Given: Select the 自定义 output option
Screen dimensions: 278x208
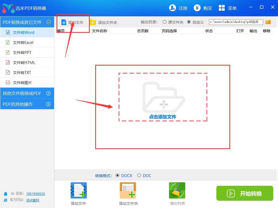Looking at the screenshot, I should pyautogui.click(x=189, y=22).
